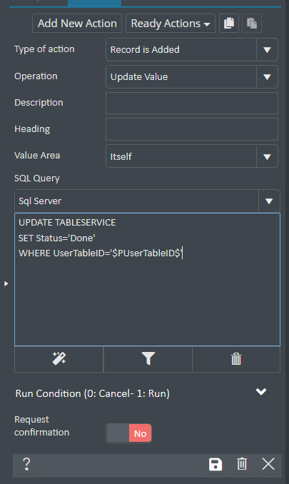Close the action panel with X

(x=268, y=464)
